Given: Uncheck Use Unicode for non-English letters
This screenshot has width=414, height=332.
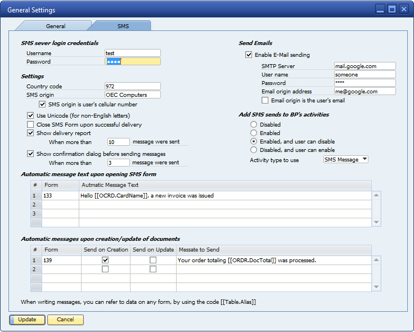Looking at the screenshot, I should coord(30,116).
